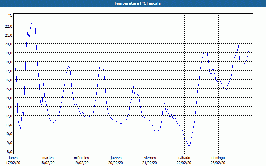Viewport: 266px width, 166px height.
Task: Click the 21,0 y-axis value
Action: pyautogui.click(x=9, y=35)
